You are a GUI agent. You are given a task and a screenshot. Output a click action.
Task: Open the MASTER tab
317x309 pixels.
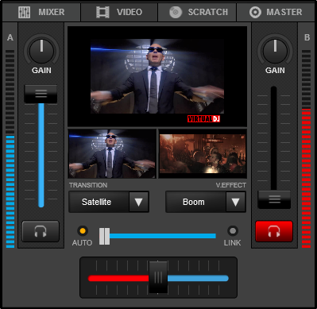click(276, 12)
